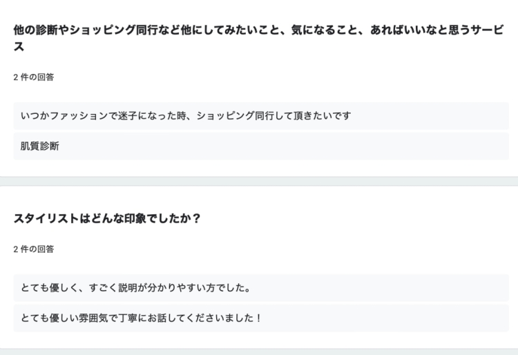Click the question title about 他の診断やショッピング同行
Image resolution: width=518 pixels, height=355 pixels.
coord(258,38)
